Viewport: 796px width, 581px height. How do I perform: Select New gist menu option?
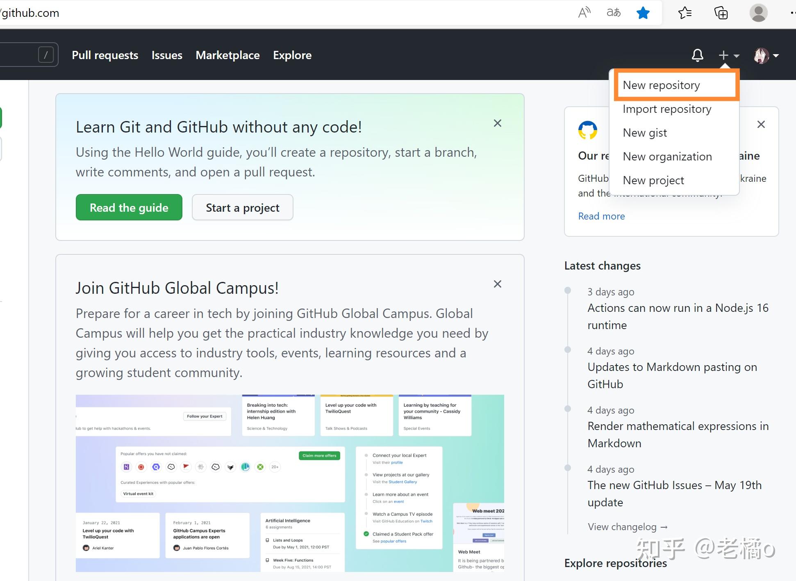645,133
